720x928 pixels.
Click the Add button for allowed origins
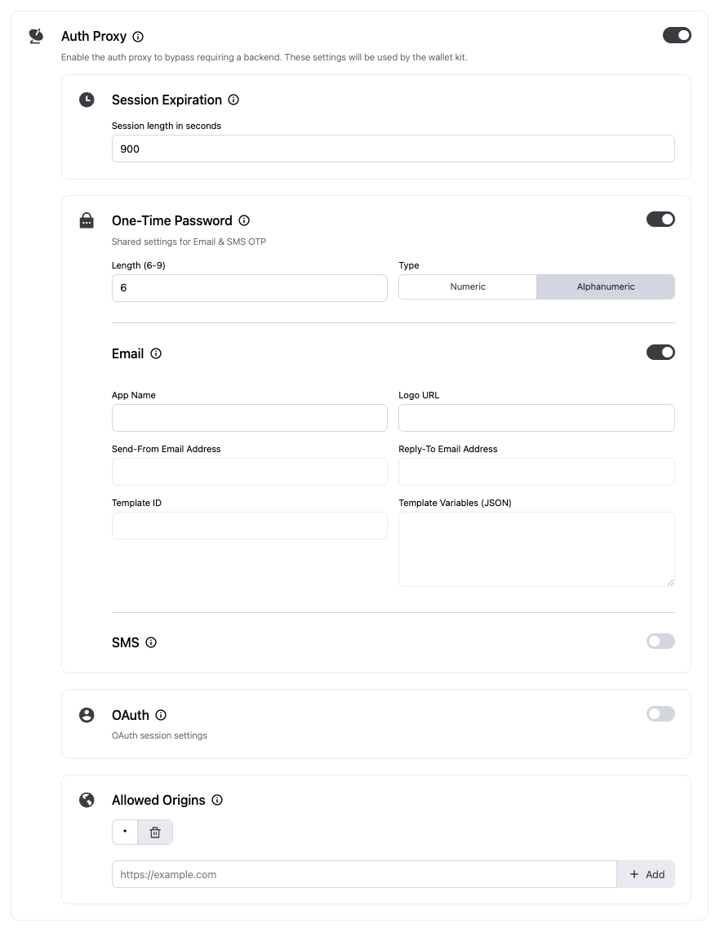pos(646,874)
